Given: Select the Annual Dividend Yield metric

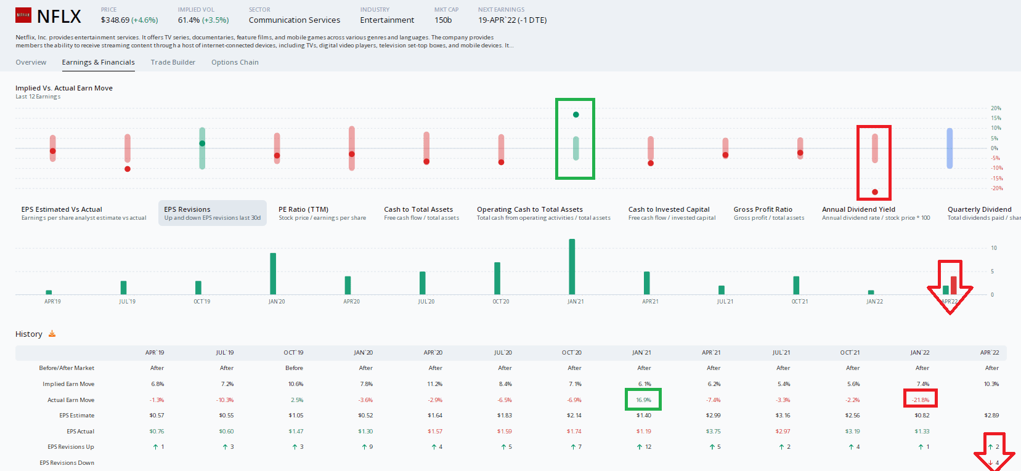Looking at the screenshot, I should 876,213.
